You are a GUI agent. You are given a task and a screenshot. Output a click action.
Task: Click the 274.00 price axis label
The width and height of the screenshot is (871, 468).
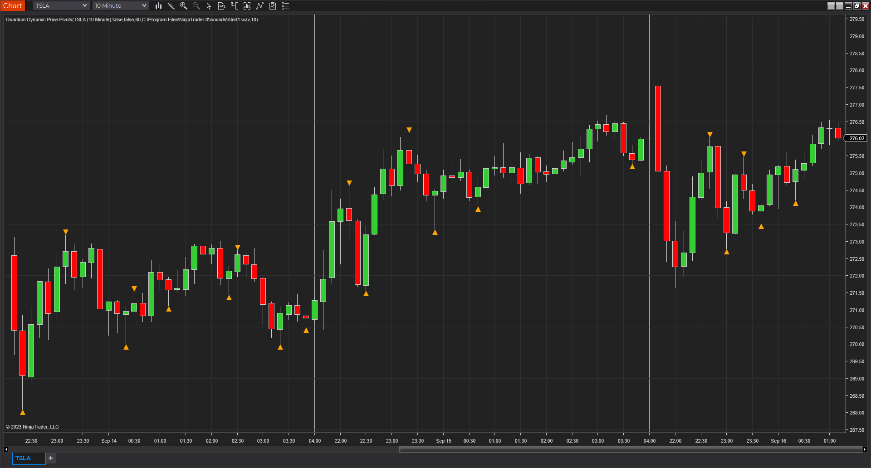pos(857,207)
